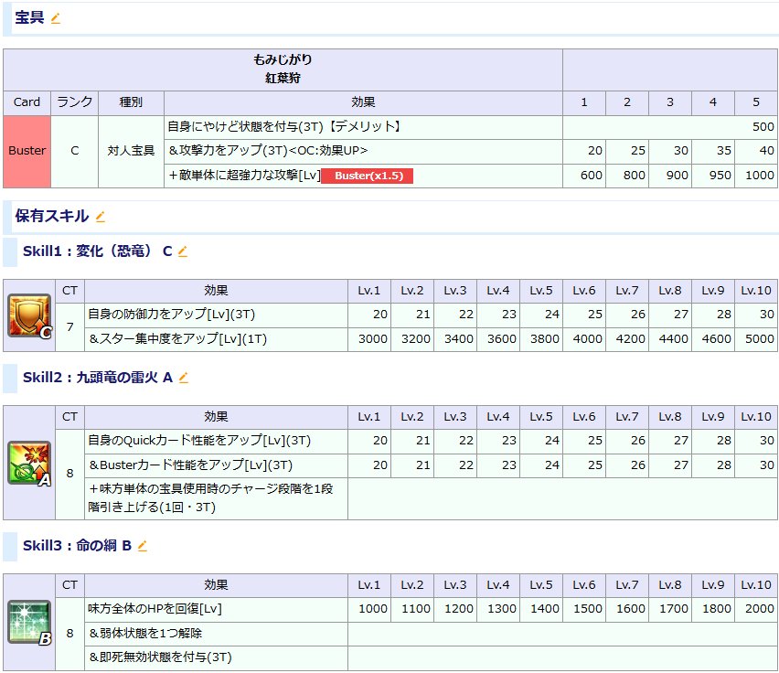Click the NP damage value 1000
This screenshot has height=673, width=779.
(760, 176)
